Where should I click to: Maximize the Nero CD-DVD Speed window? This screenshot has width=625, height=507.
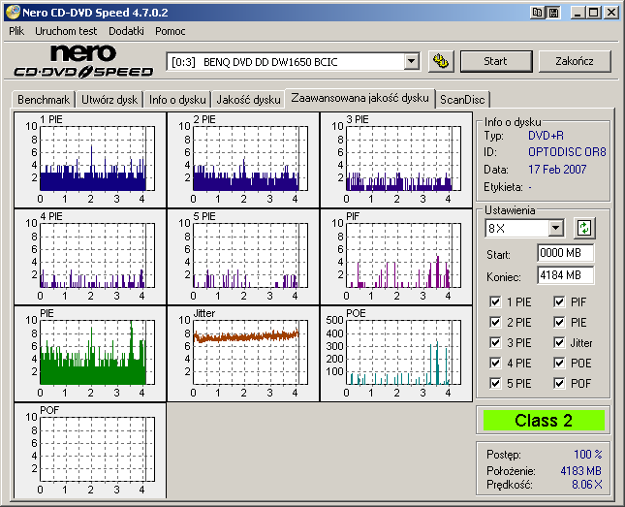point(594,13)
